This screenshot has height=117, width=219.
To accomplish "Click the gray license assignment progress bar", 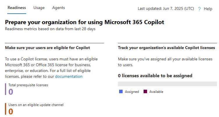I will point(167,84).
